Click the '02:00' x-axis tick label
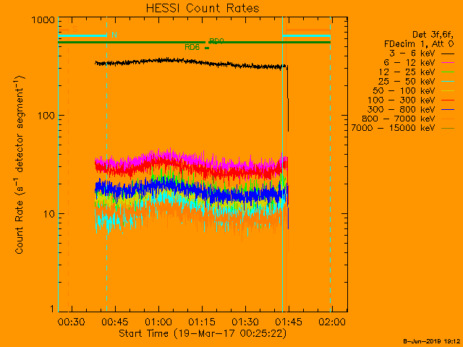 pyautogui.click(x=332, y=322)
